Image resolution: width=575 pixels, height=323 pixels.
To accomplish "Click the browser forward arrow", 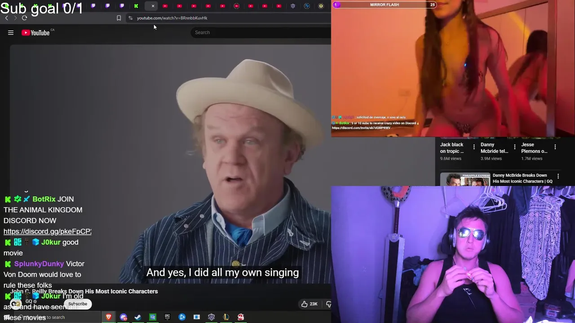I will tap(15, 18).
